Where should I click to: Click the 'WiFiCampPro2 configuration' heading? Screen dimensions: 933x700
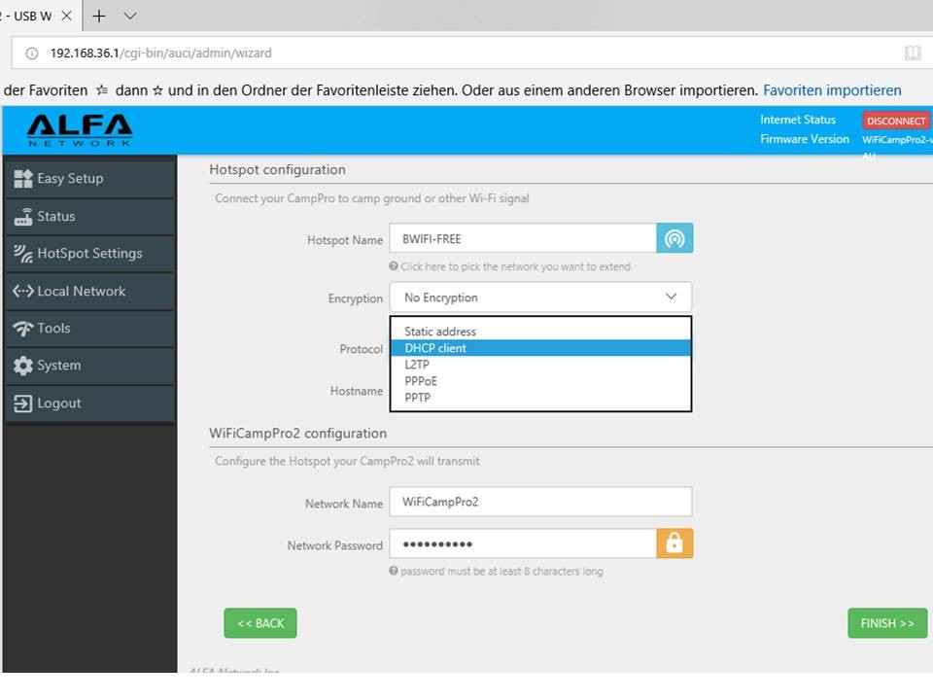[x=298, y=434]
